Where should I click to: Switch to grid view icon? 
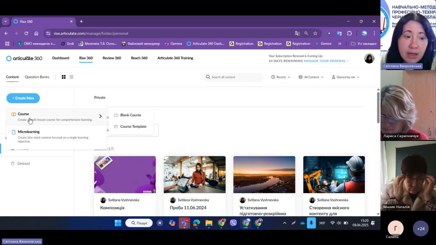pyautogui.click(x=64, y=77)
